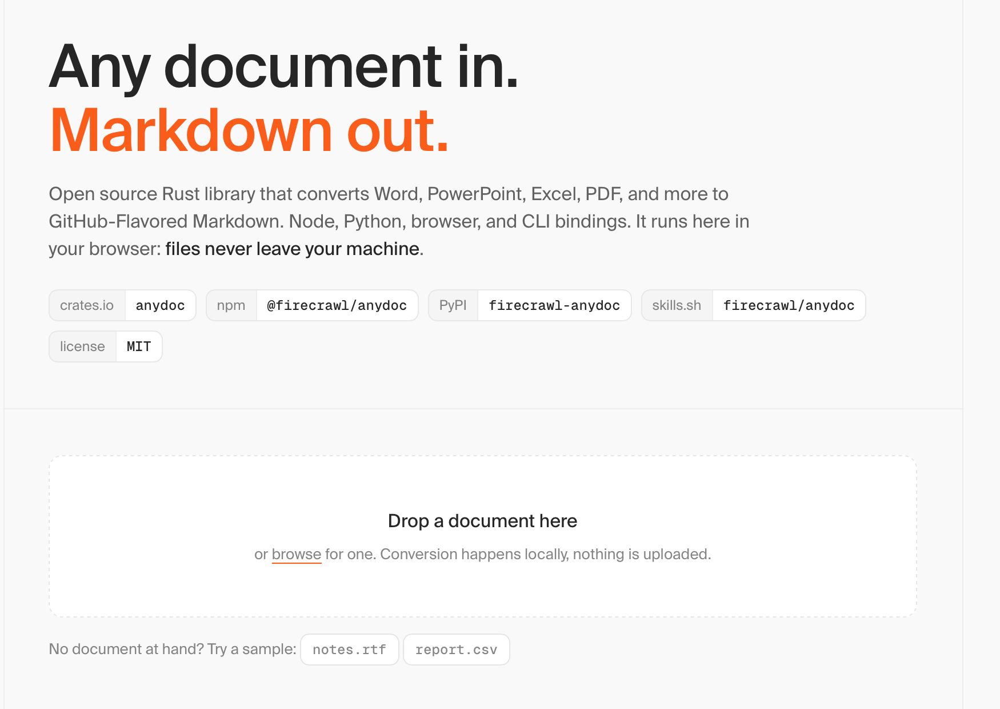
Task: Click the 'Drop a document here' heading
Action: pyautogui.click(x=482, y=521)
